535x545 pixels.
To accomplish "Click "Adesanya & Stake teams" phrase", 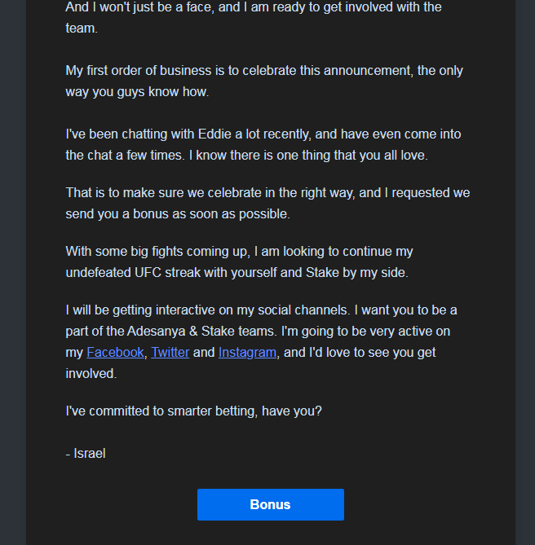I will 201,332.
